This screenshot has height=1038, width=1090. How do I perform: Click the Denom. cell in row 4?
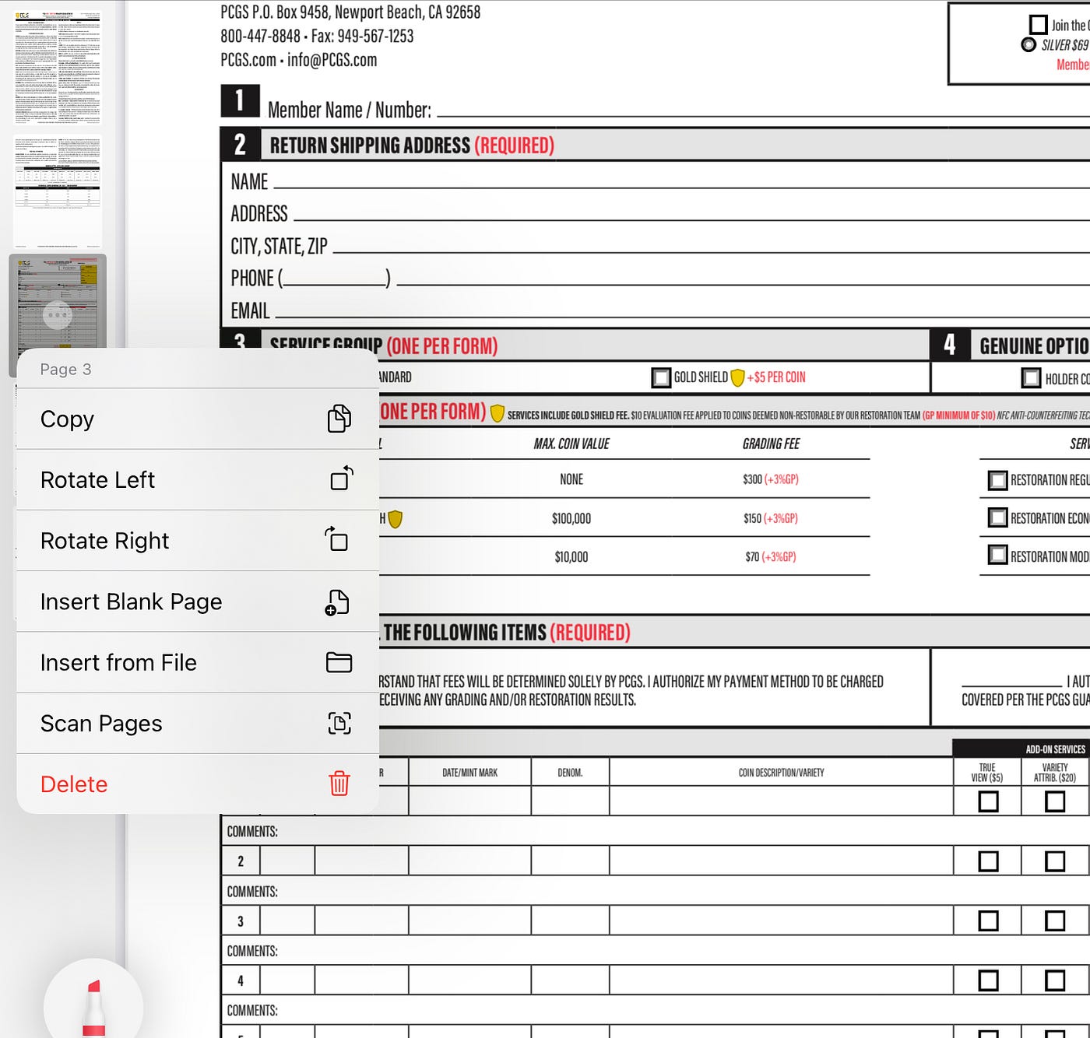570,980
